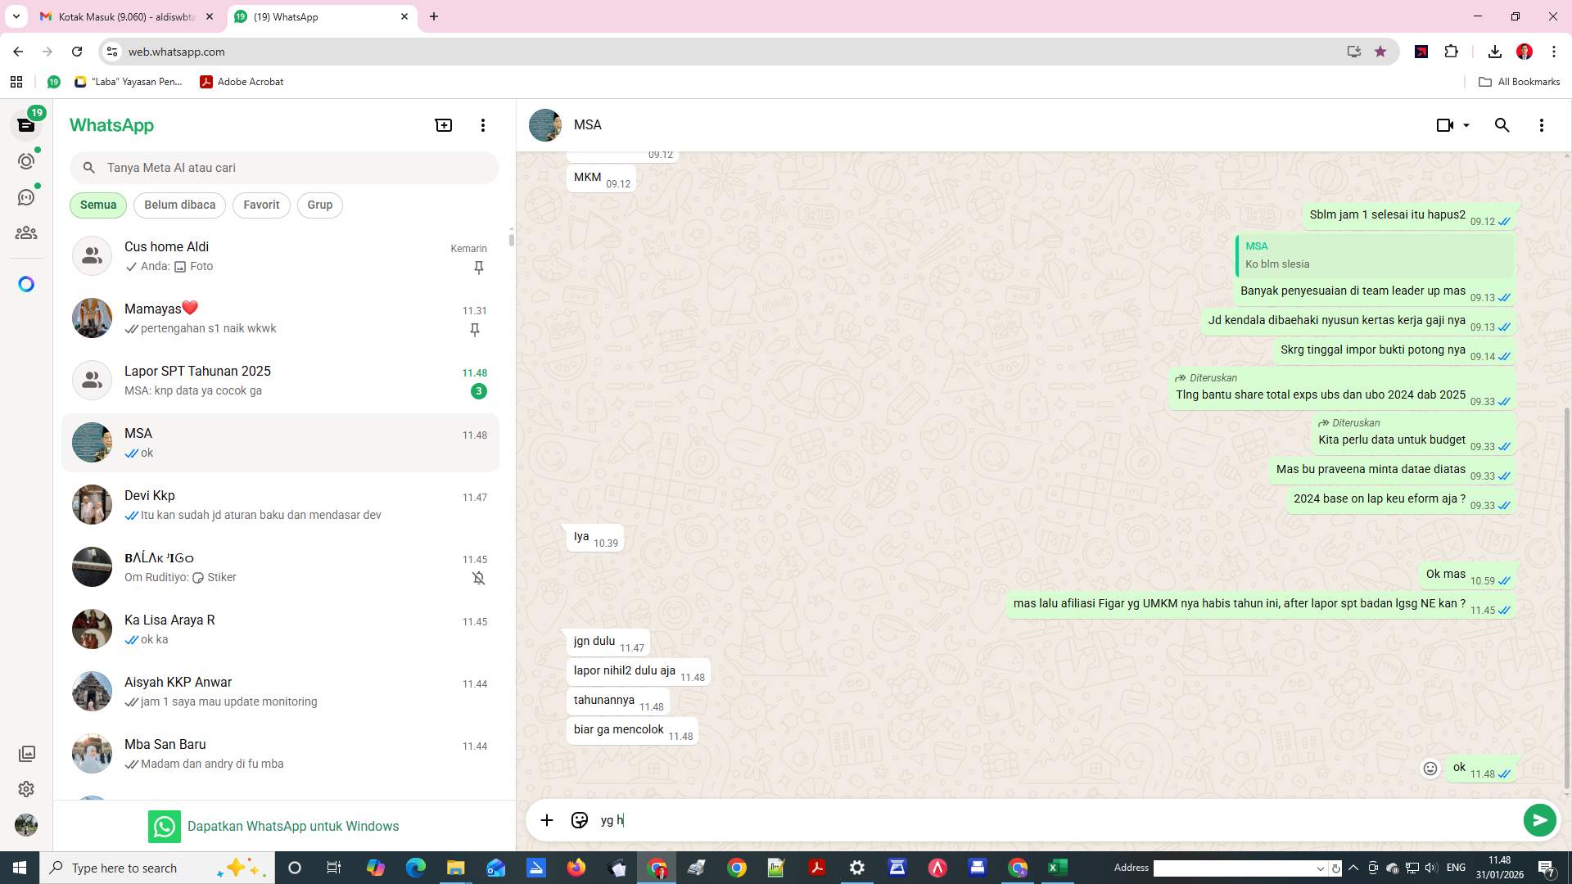Enable the Grup chats filter
This screenshot has height=884, width=1572.
point(319,205)
